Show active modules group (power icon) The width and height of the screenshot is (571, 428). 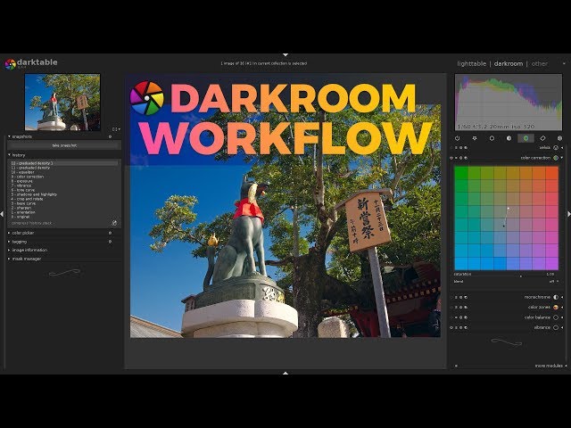(458, 138)
